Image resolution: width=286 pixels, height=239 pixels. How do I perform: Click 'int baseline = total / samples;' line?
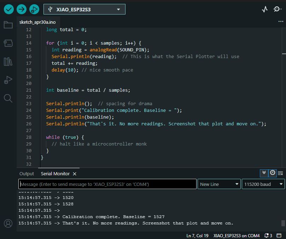tap(88, 90)
